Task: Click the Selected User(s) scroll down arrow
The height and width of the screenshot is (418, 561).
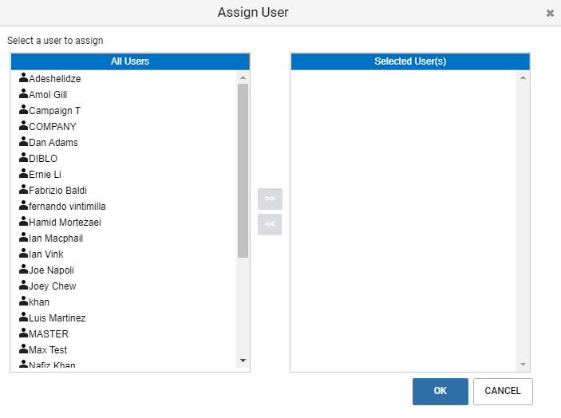Action: click(523, 365)
